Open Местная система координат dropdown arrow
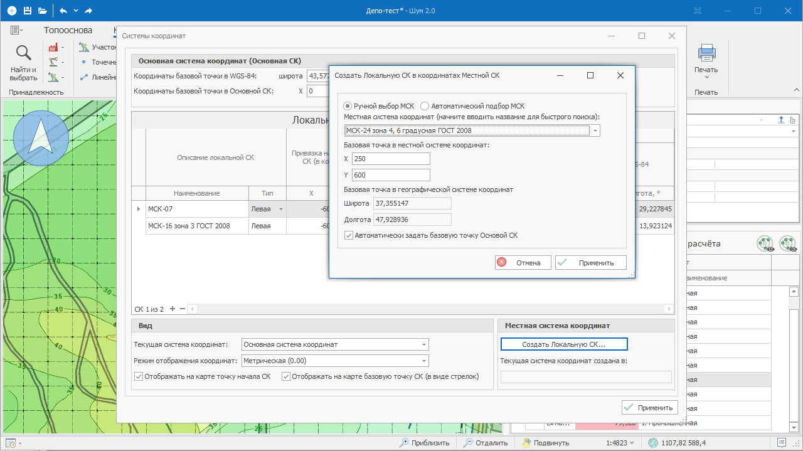 click(595, 130)
